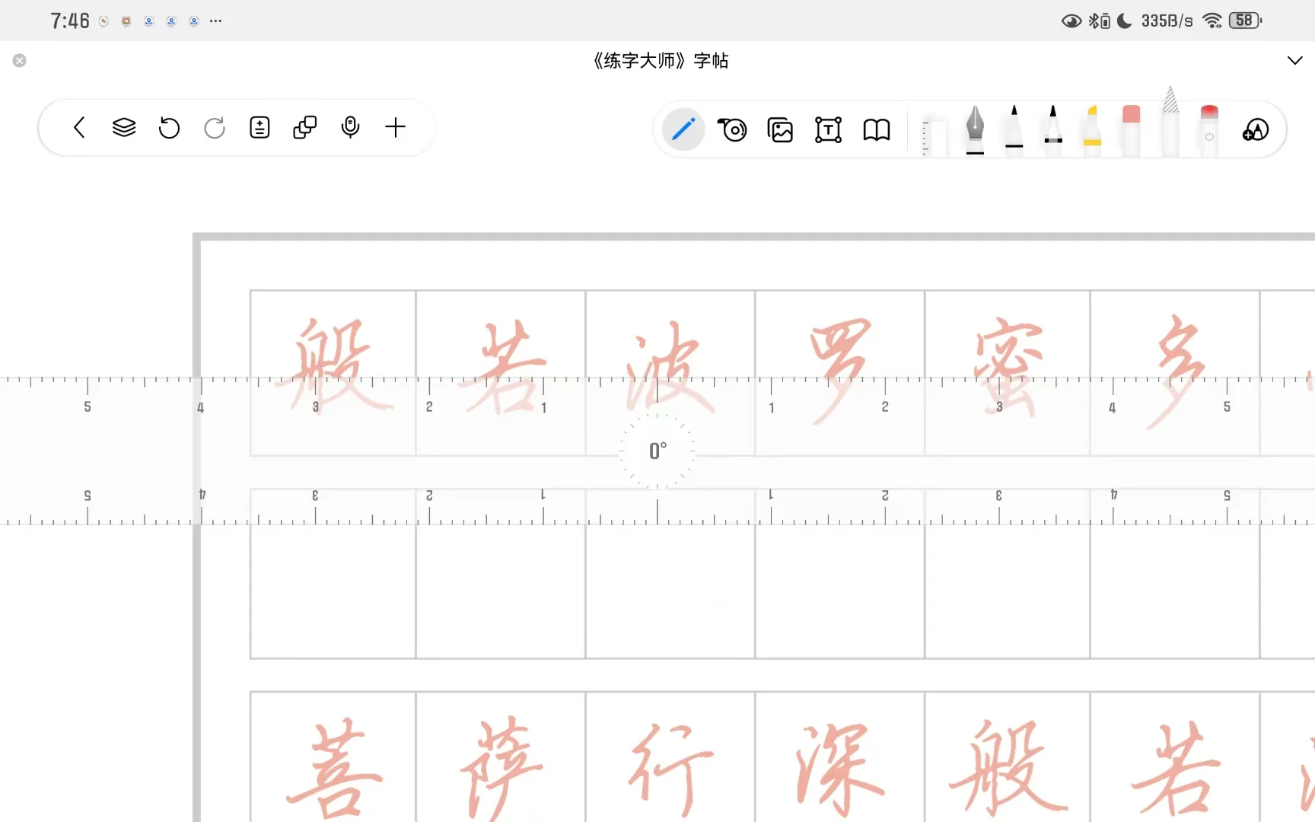This screenshot has width=1315, height=822.
Task: Tap the character 行 in the bottom row
Action: click(670, 769)
